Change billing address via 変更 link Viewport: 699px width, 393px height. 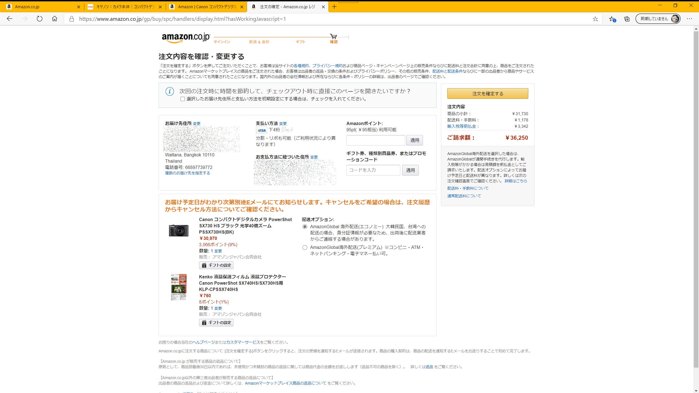click(x=314, y=157)
